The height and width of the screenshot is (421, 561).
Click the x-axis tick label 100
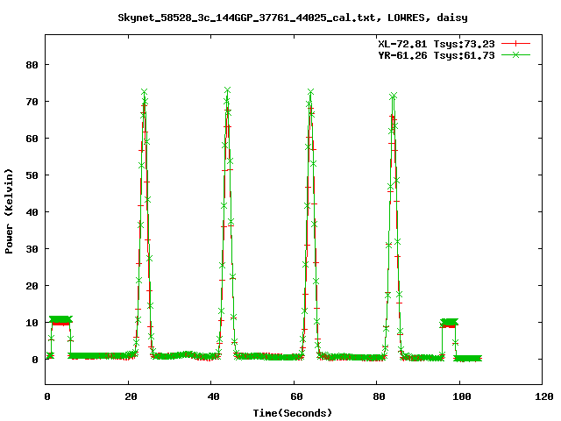coord(462,396)
